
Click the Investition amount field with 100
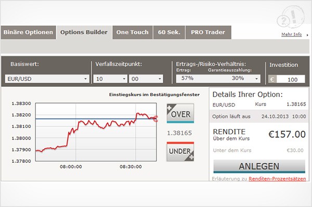[x=291, y=80]
